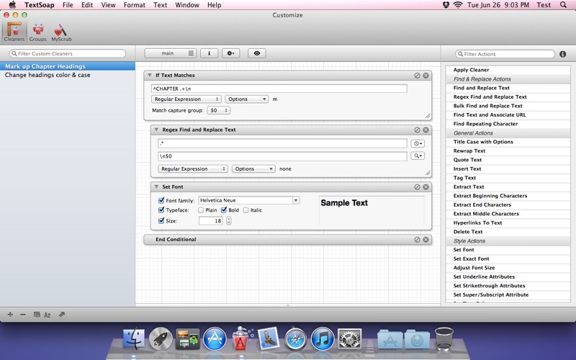Click the Az sort cleaners icon

[47, 315]
